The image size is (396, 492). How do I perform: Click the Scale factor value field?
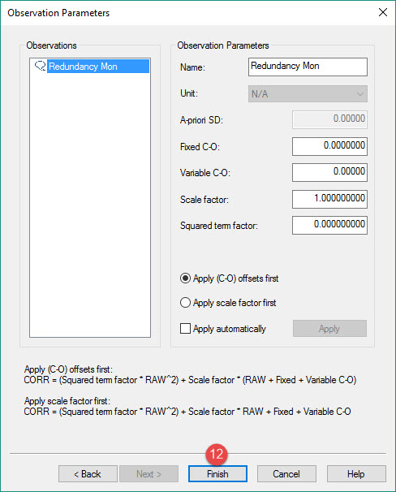[x=329, y=199]
